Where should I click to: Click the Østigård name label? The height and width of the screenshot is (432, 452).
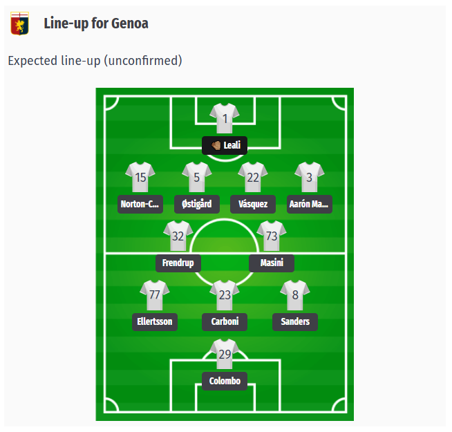pyautogui.click(x=197, y=204)
